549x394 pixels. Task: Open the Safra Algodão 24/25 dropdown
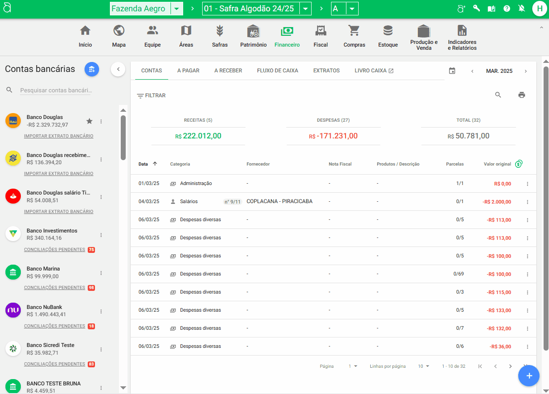(305, 9)
